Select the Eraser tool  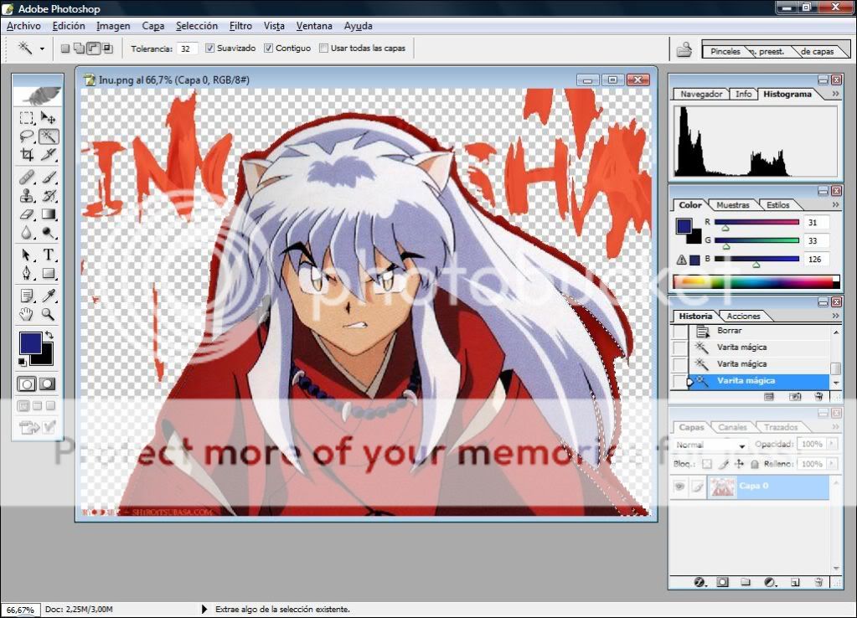click(x=27, y=214)
